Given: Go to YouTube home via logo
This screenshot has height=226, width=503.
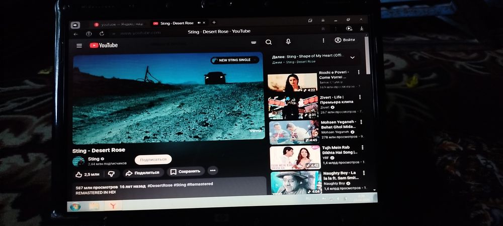Looking at the screenshot, I should click(x=104, y=46).
